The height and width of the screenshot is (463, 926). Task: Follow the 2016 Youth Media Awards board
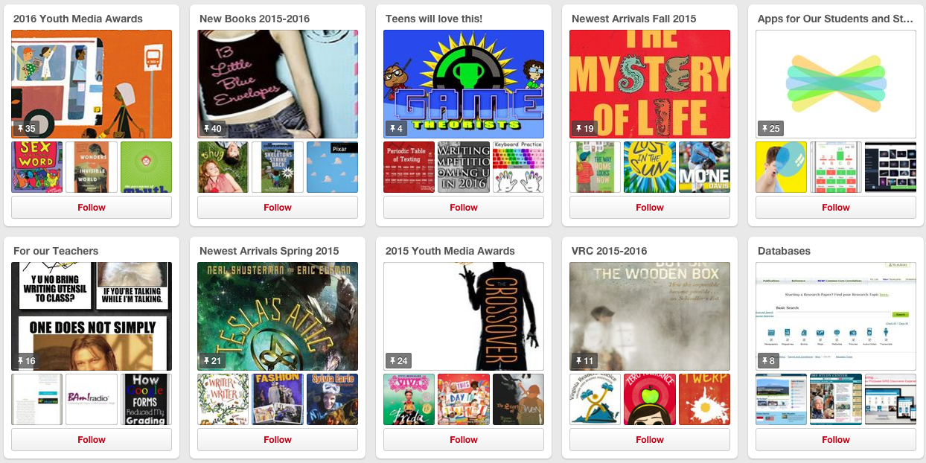tap(92, 208)
